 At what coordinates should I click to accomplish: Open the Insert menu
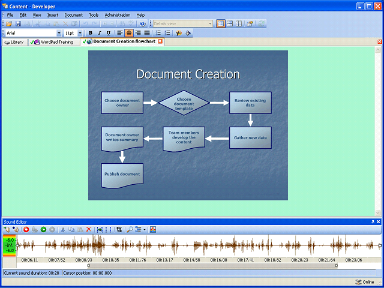pos(53,15)
